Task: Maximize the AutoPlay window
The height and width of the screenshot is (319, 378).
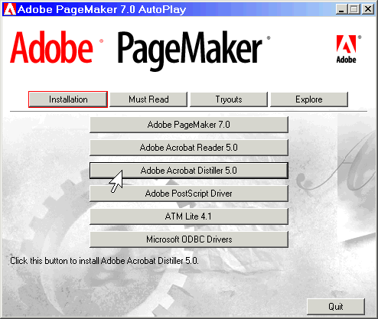Action: click(354, 9)
